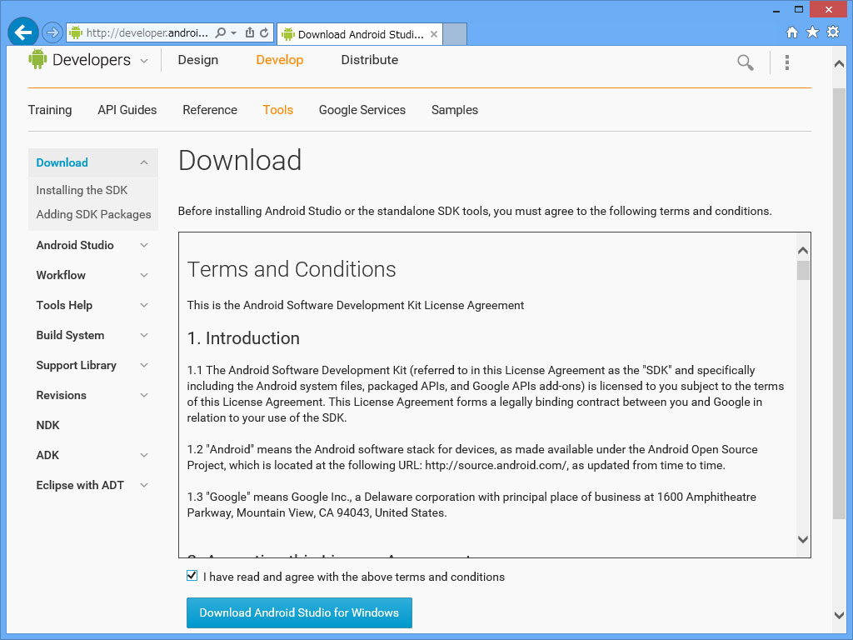Go to the Tools tab
Screen dimensions: 853x640
(x=278, y=110)
